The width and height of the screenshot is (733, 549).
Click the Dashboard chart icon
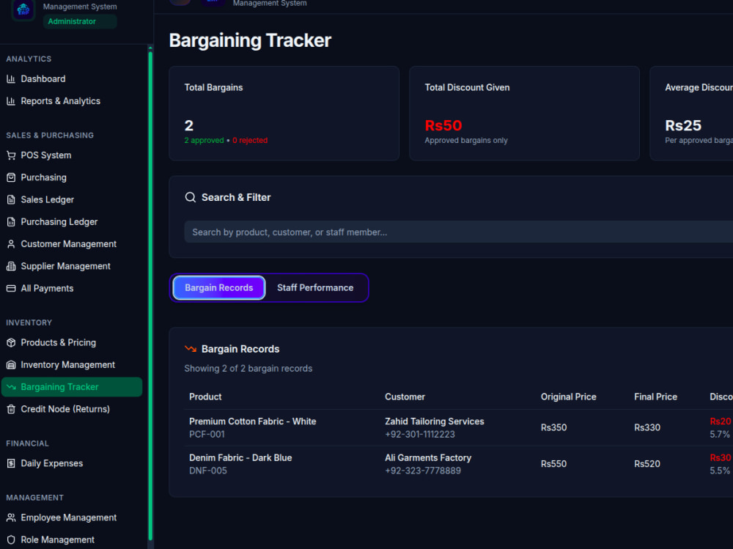[11, 79]
